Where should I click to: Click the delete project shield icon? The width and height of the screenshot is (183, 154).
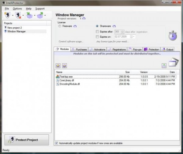(x=18, y=15)
